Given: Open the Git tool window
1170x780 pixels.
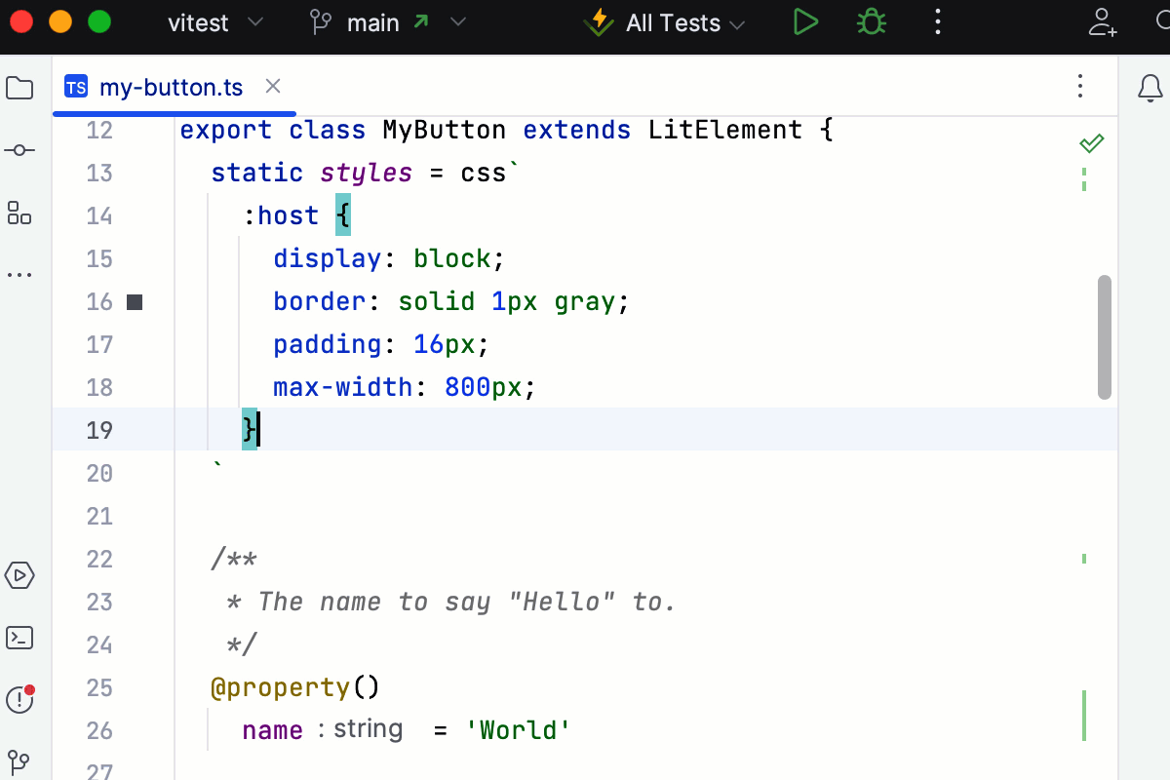Looking at the screenshot, I should (x=19, y=761).
